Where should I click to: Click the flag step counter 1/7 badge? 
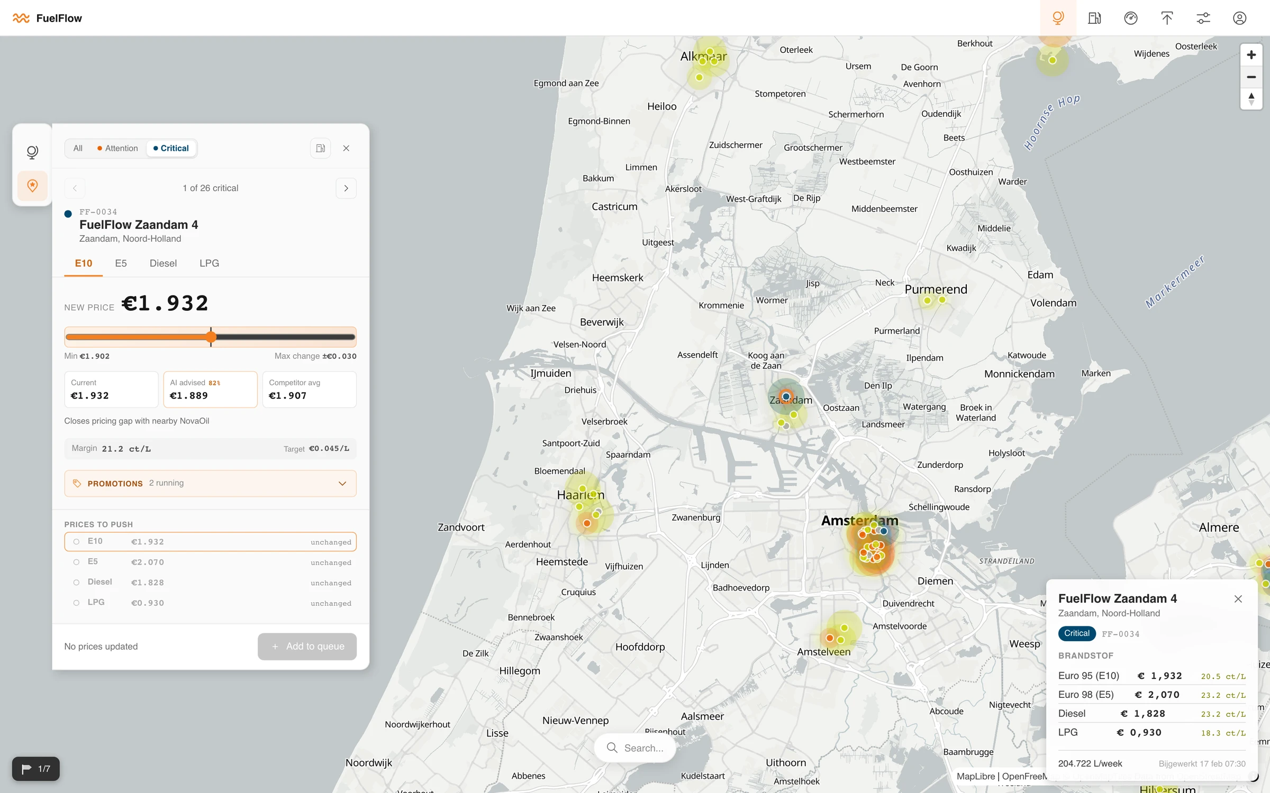click(x=35, y=769)
